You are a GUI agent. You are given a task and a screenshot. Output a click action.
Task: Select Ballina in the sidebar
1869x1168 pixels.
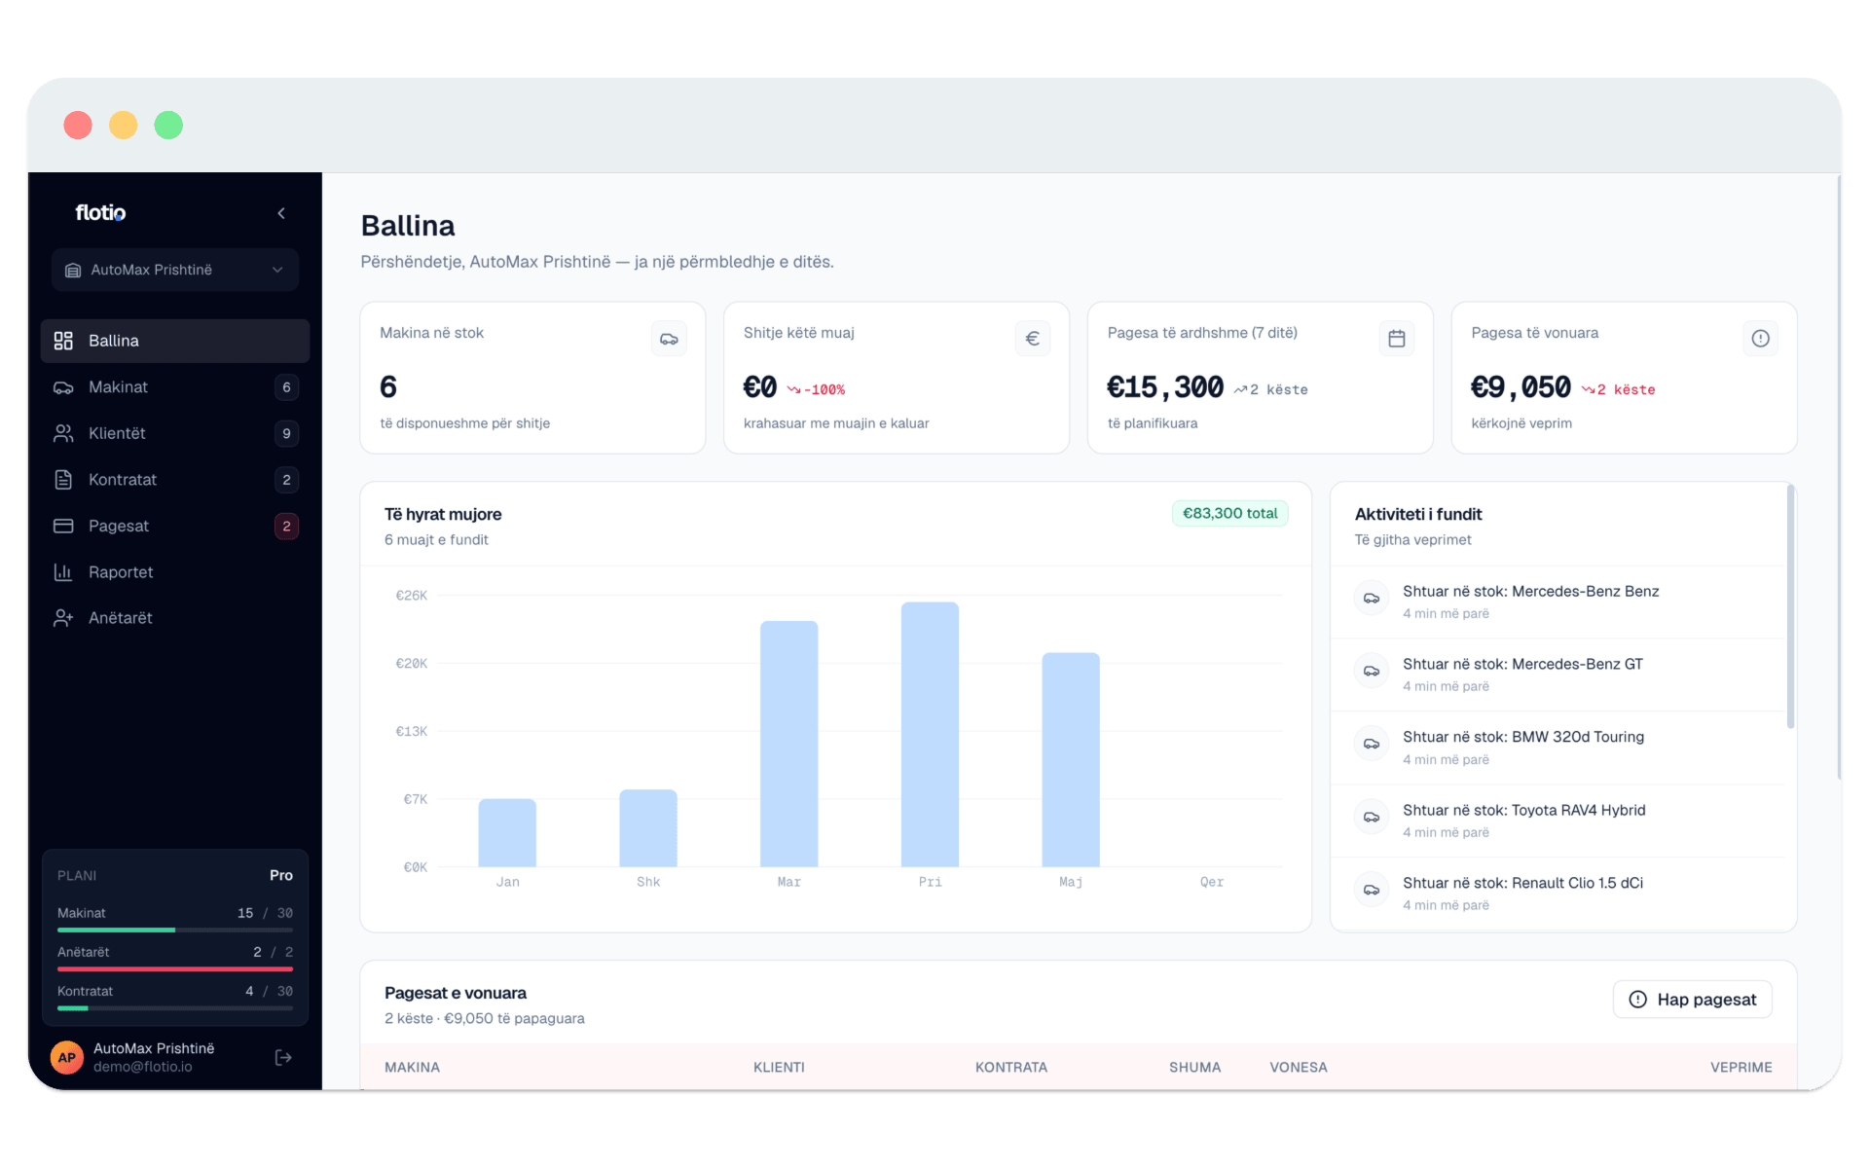coord(175,341)
